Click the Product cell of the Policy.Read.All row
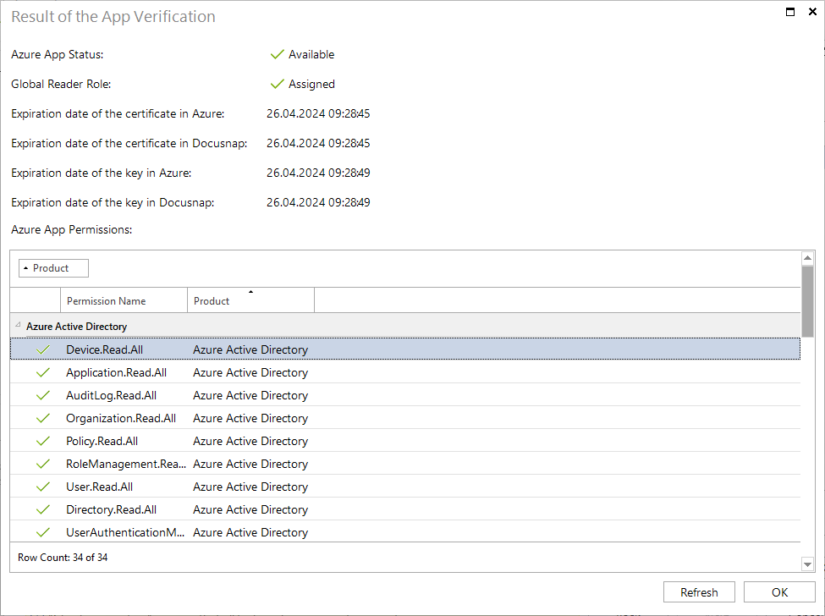This screenshot has width=825, height=616. click(250, 442)
